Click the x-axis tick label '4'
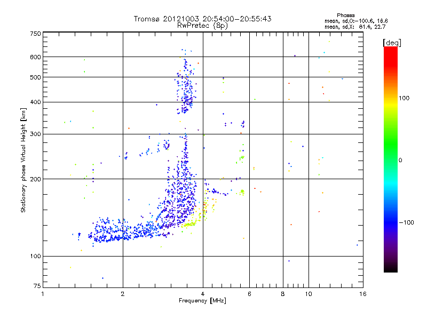This screenshot has width=427, height=320. point(203,294)
